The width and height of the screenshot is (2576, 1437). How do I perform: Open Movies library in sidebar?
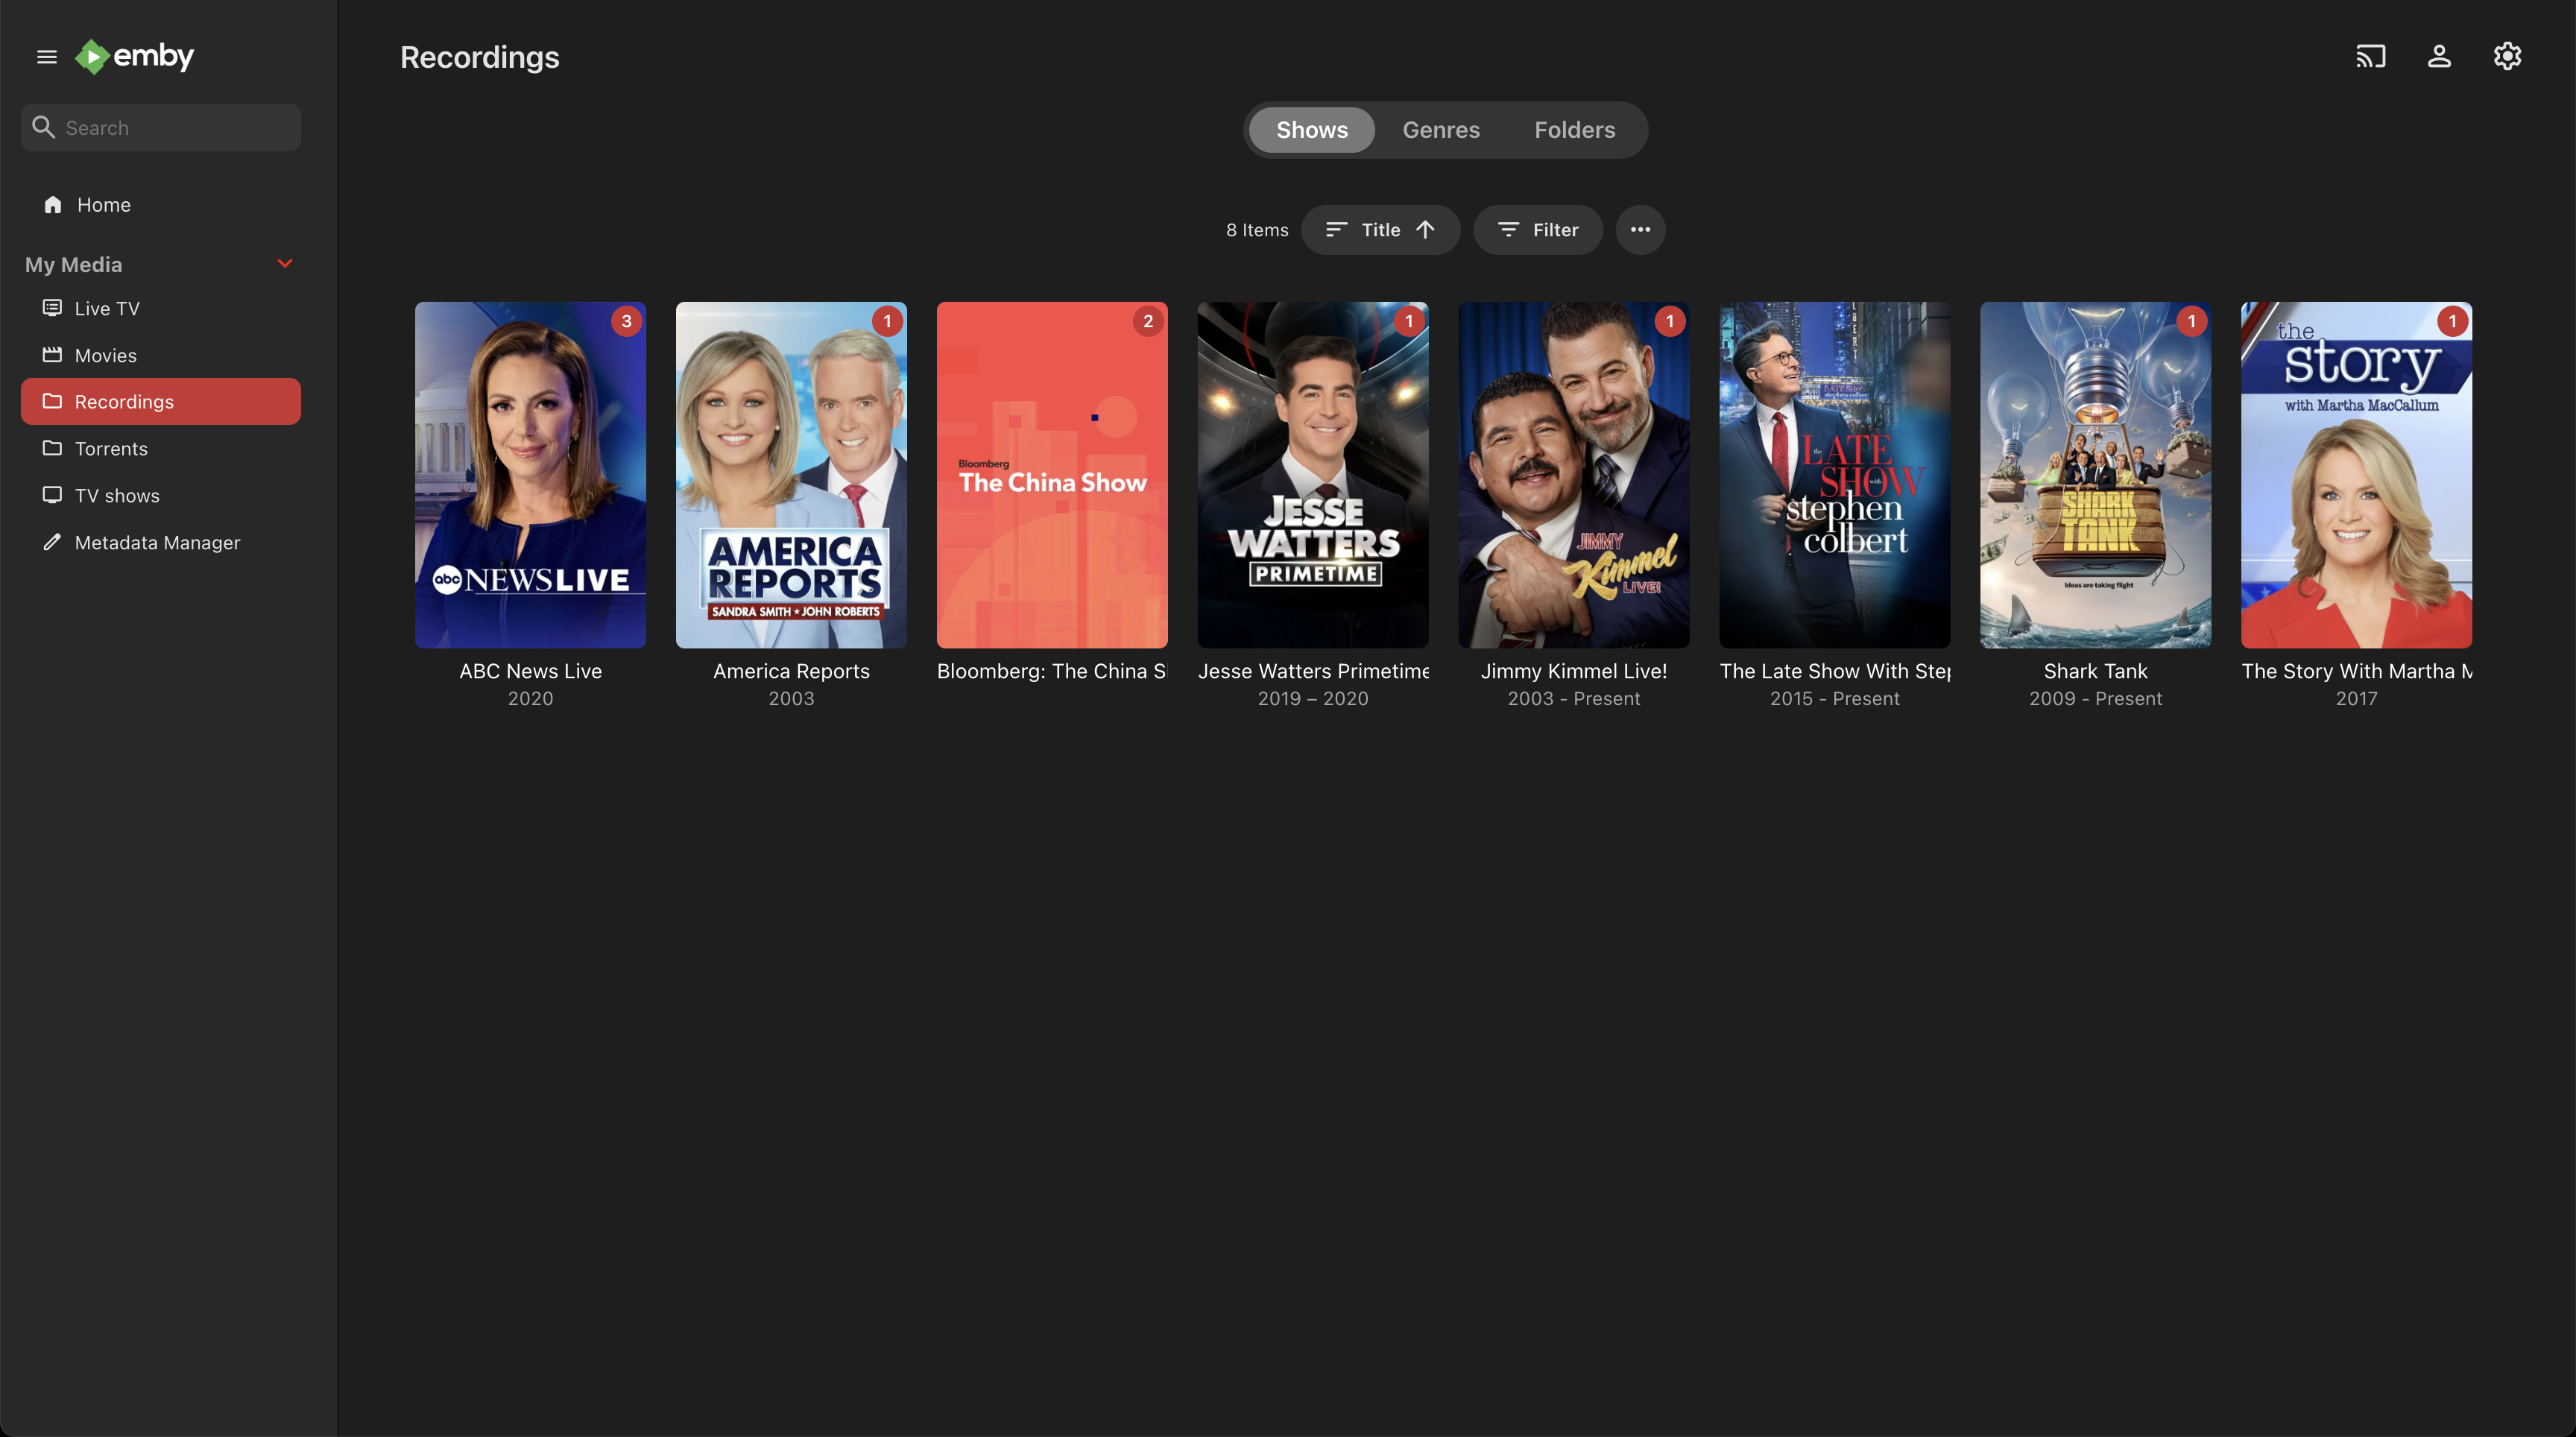coord(161,355)
